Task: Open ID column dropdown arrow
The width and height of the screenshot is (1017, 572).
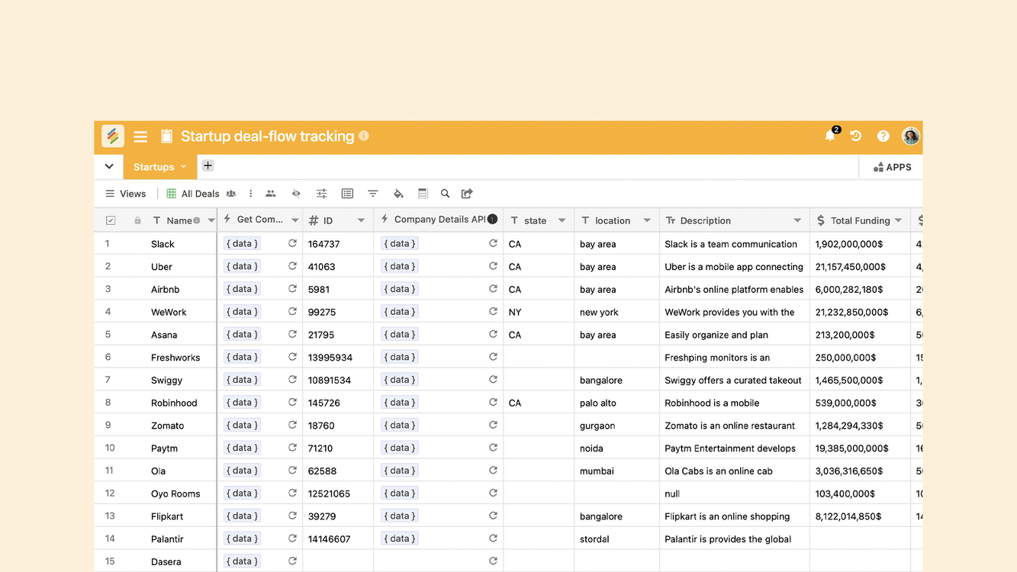Action: point(361,220)
